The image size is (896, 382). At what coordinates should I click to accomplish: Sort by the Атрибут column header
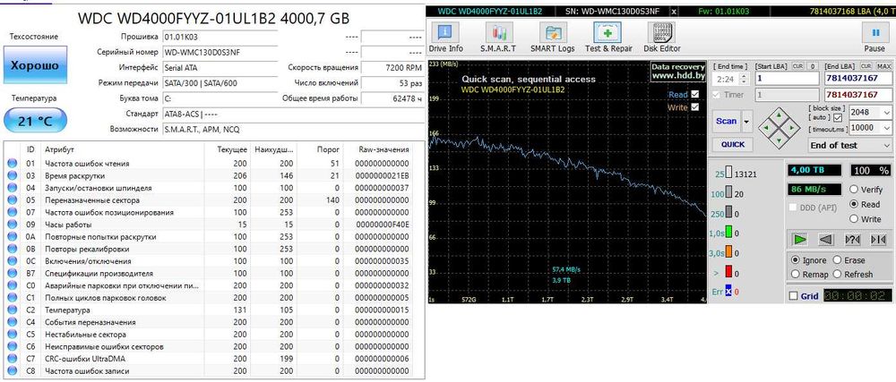coord(122,149)
